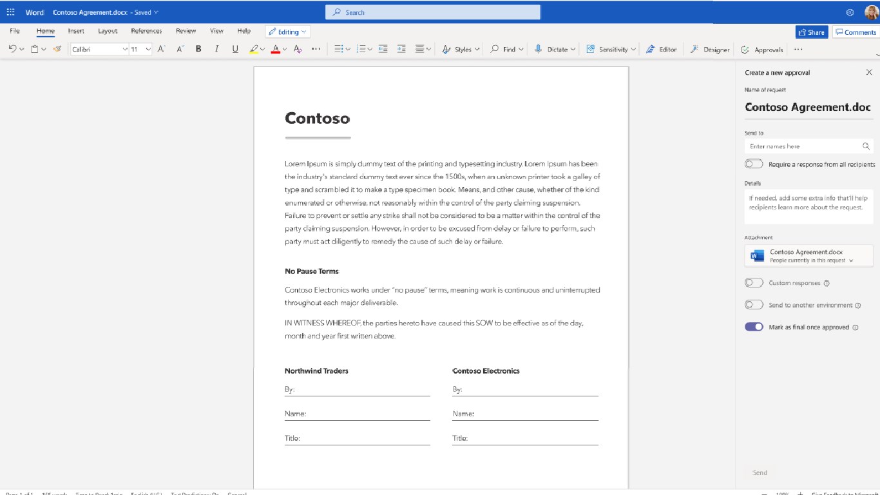
Task: Click the Decrease Indent icon
Action: click(383, 49)
